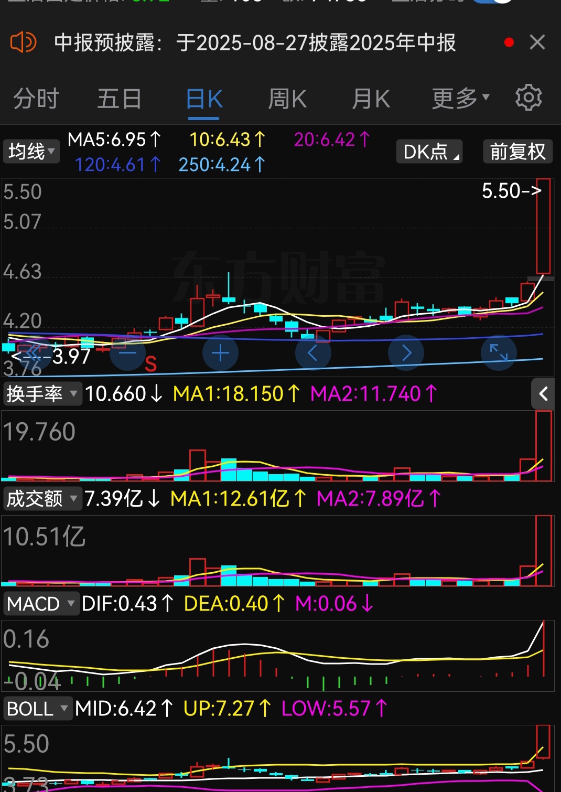Tap the 20:6.42 moving average value
Image resolution: width=561 pixels, height=792 pixels.
pyautogui.click(x=332, y=140)
